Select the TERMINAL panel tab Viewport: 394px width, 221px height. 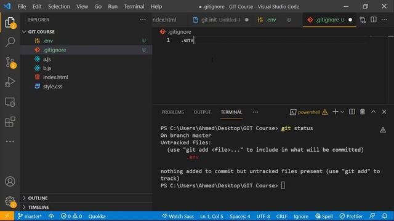click(x=231, y=112)
